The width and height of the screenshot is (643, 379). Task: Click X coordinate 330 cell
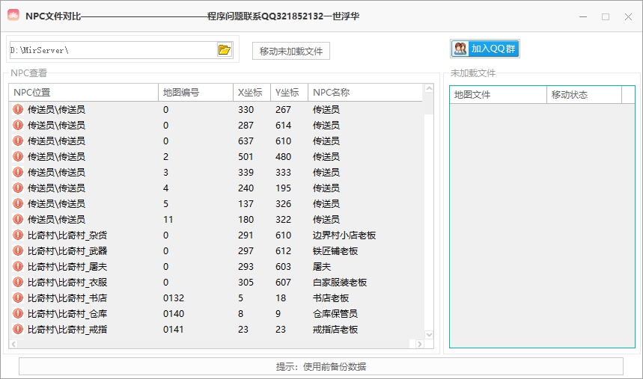coord(246,110)
